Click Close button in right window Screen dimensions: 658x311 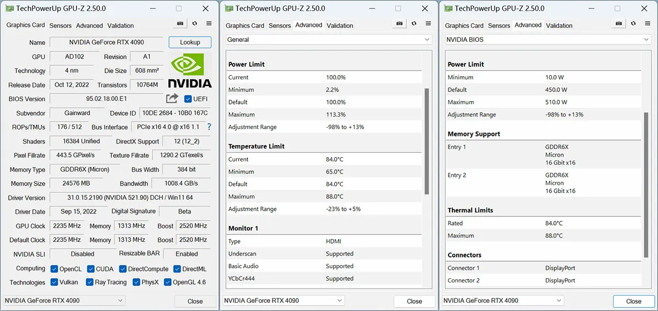[633, 301]
